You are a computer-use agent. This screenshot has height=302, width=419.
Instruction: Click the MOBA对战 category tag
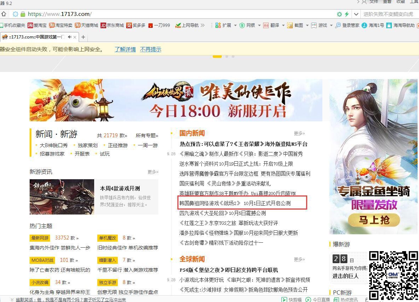(42, 260)
